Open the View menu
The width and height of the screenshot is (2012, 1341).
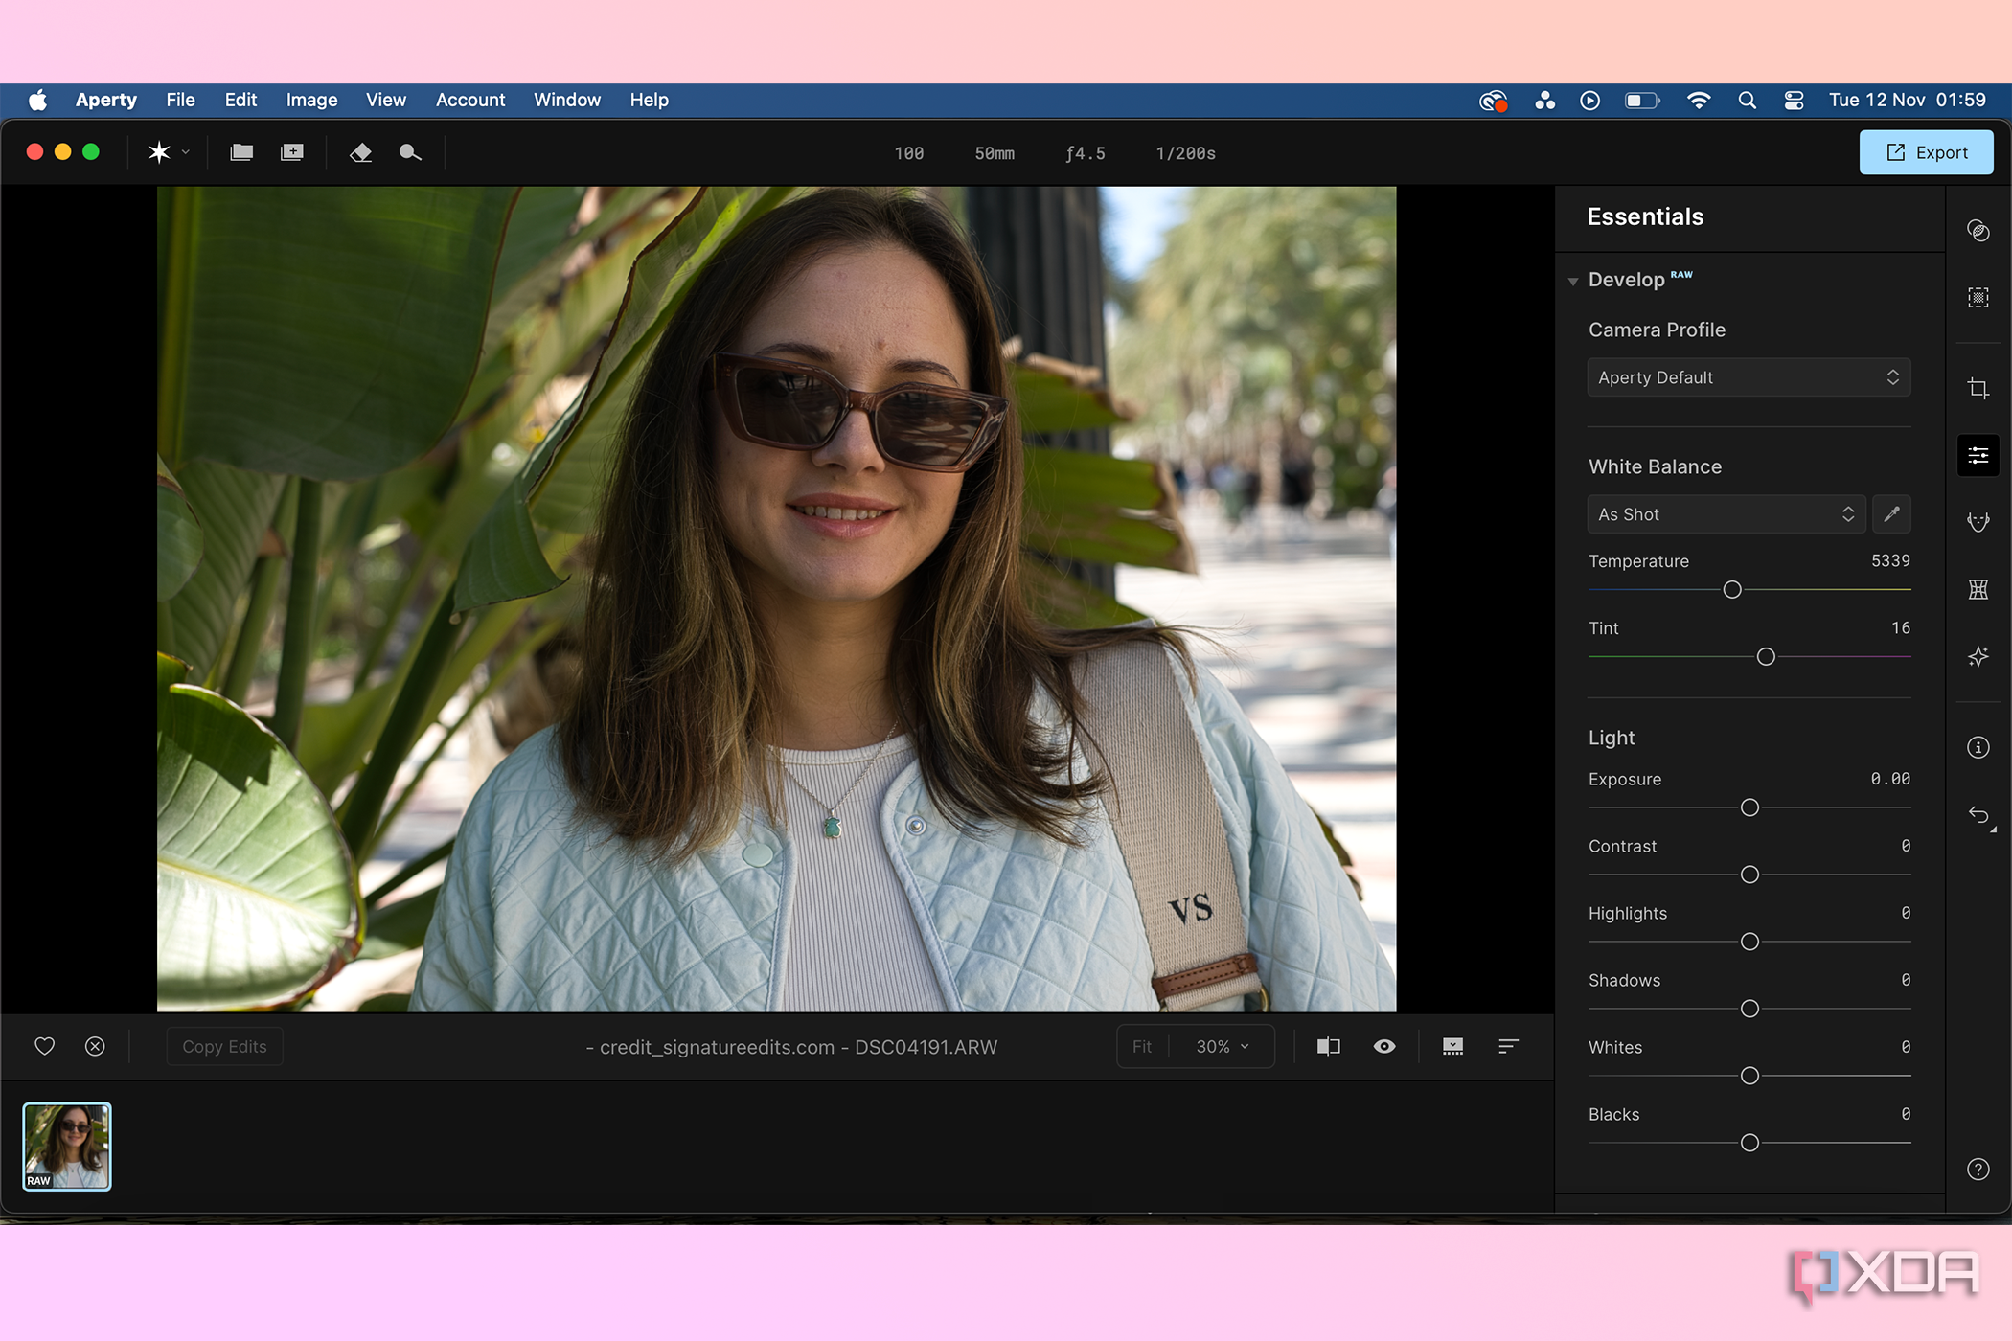(386, 100)
